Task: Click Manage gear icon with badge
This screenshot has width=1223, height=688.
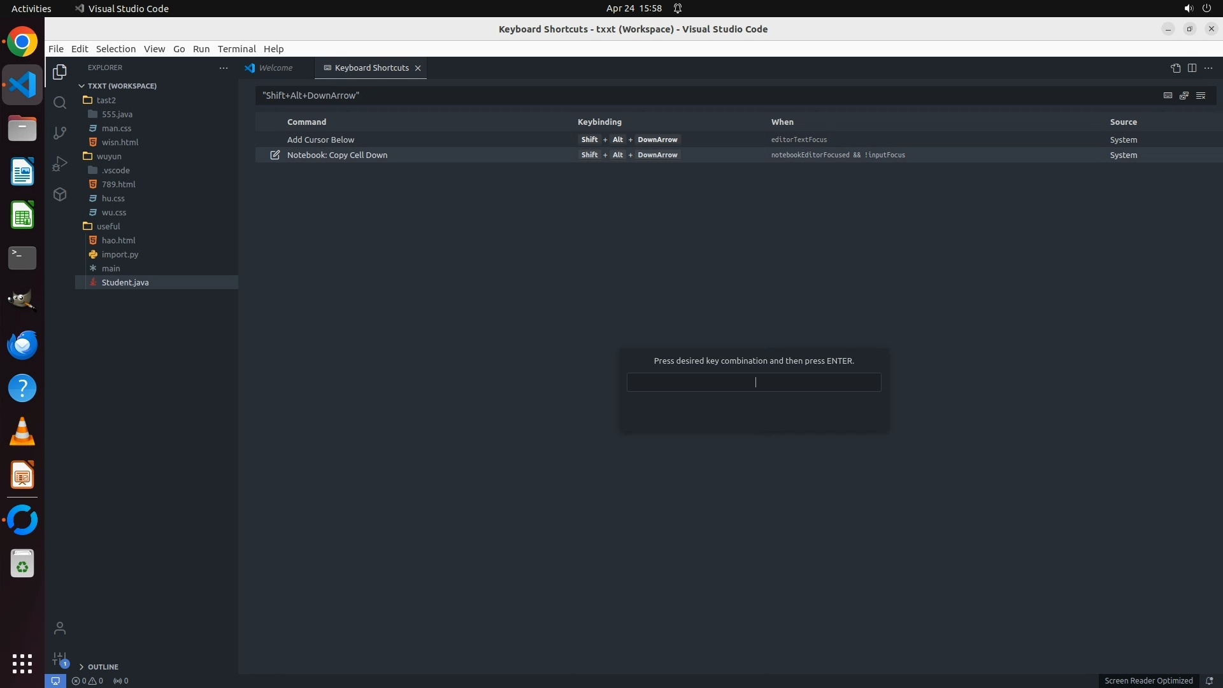Action: coord(60,659)
